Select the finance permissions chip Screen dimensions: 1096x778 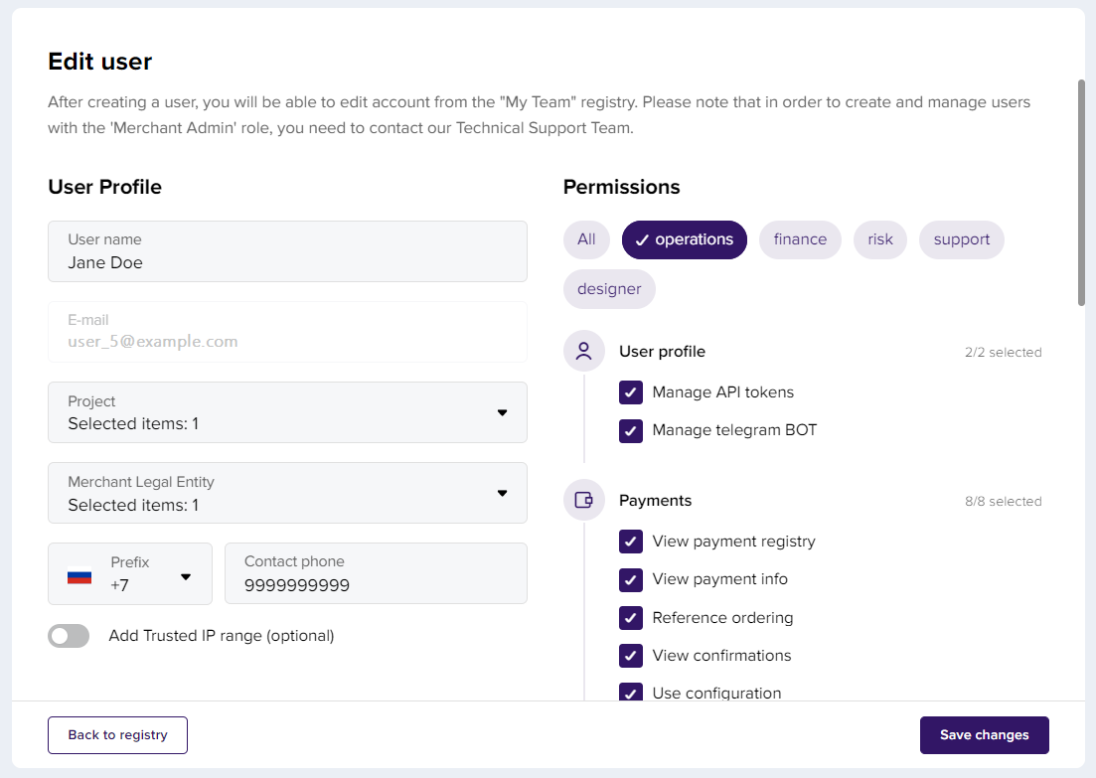800,239
